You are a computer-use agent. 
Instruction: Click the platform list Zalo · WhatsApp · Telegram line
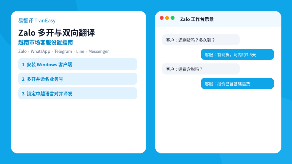[x=64, y=51]
